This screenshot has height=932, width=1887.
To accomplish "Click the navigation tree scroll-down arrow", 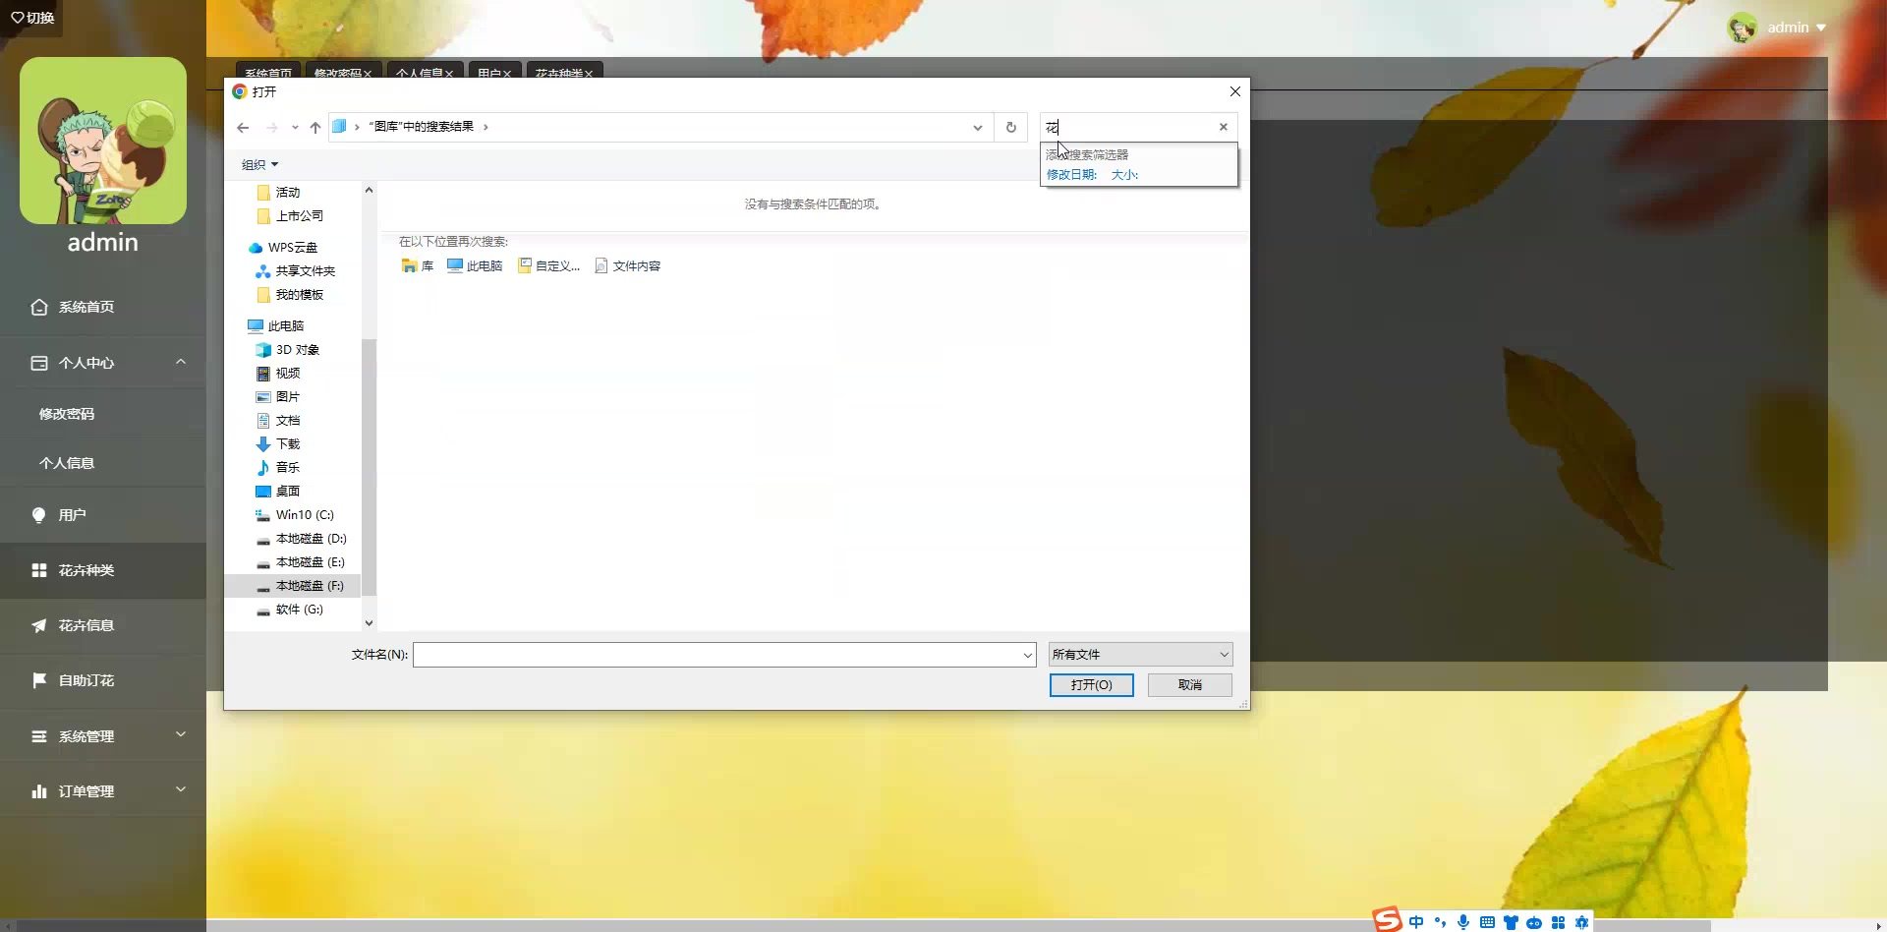I will (x=369, y=622).
